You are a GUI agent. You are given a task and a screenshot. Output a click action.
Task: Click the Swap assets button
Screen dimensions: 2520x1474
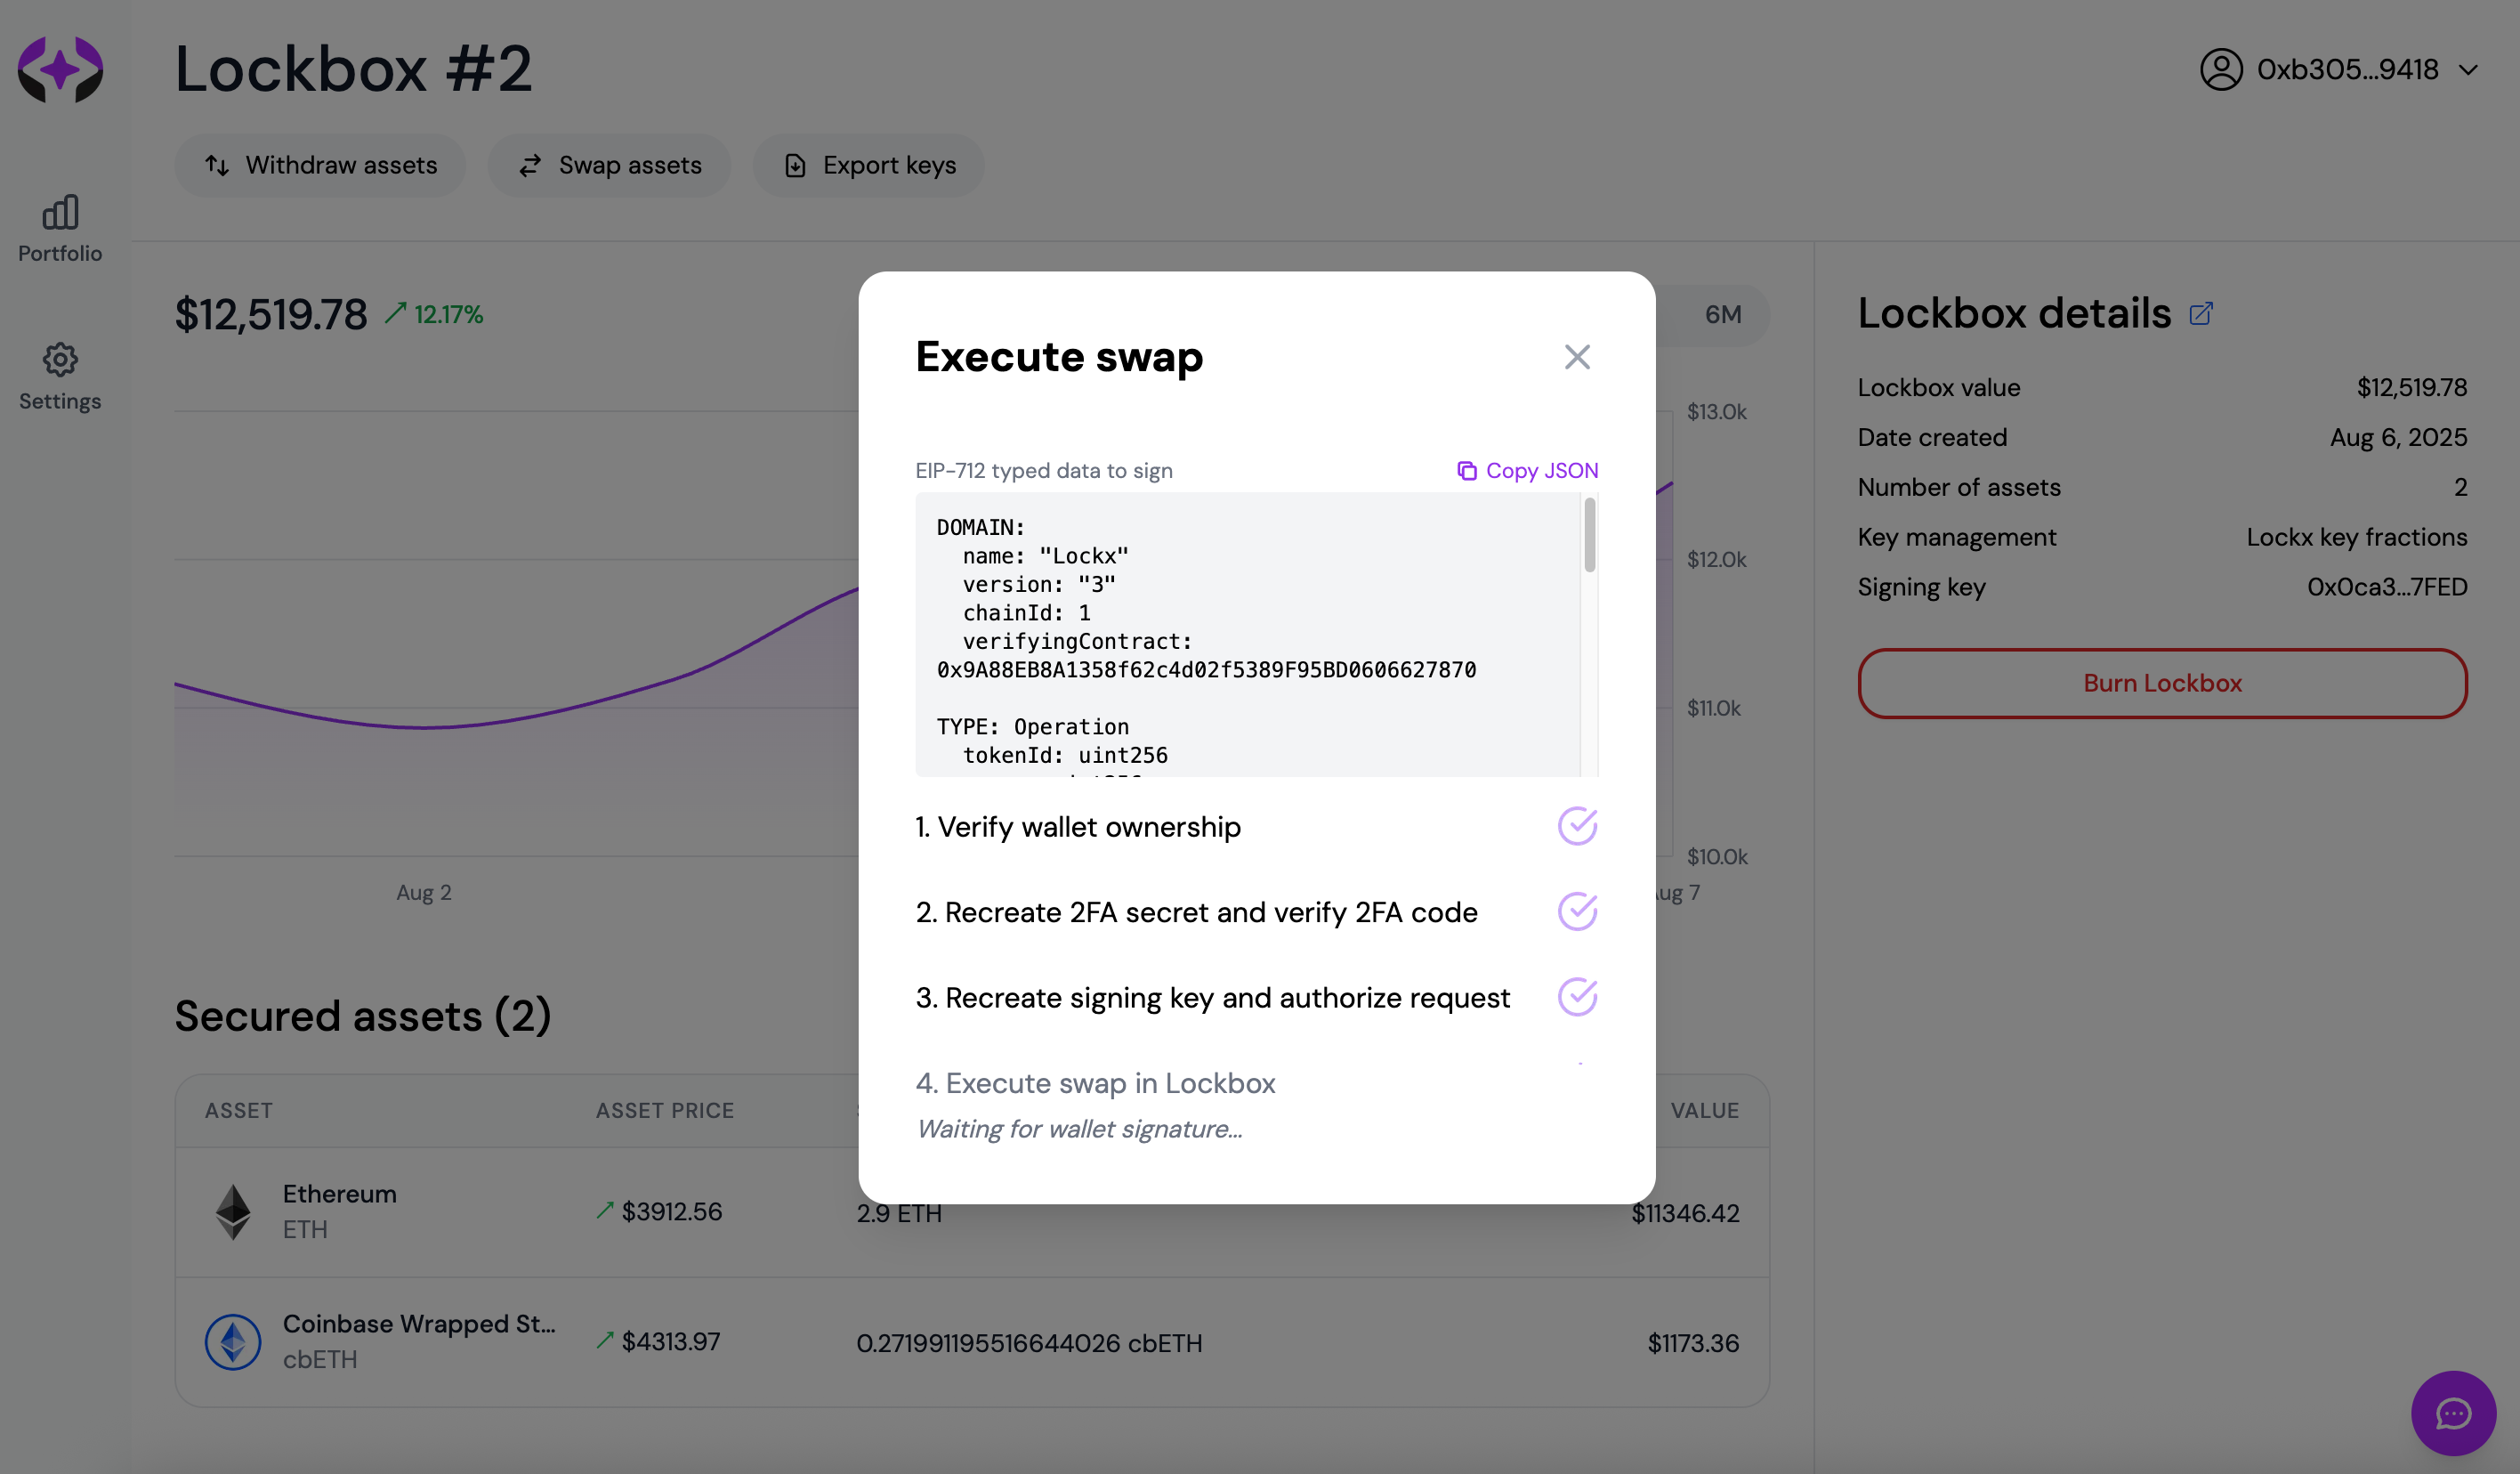click(x=609, y=165)
